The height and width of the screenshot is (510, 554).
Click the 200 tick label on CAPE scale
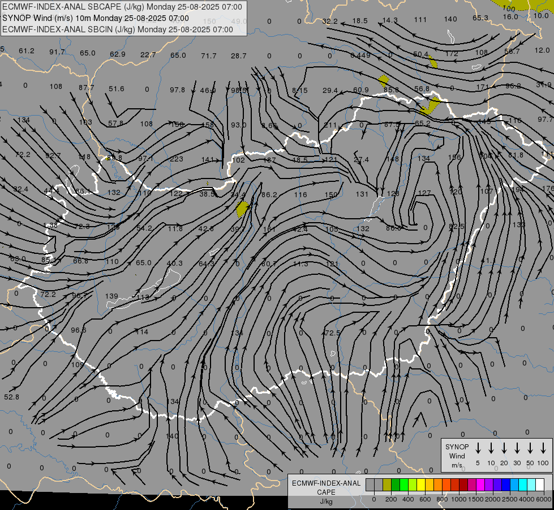point(391,499)
